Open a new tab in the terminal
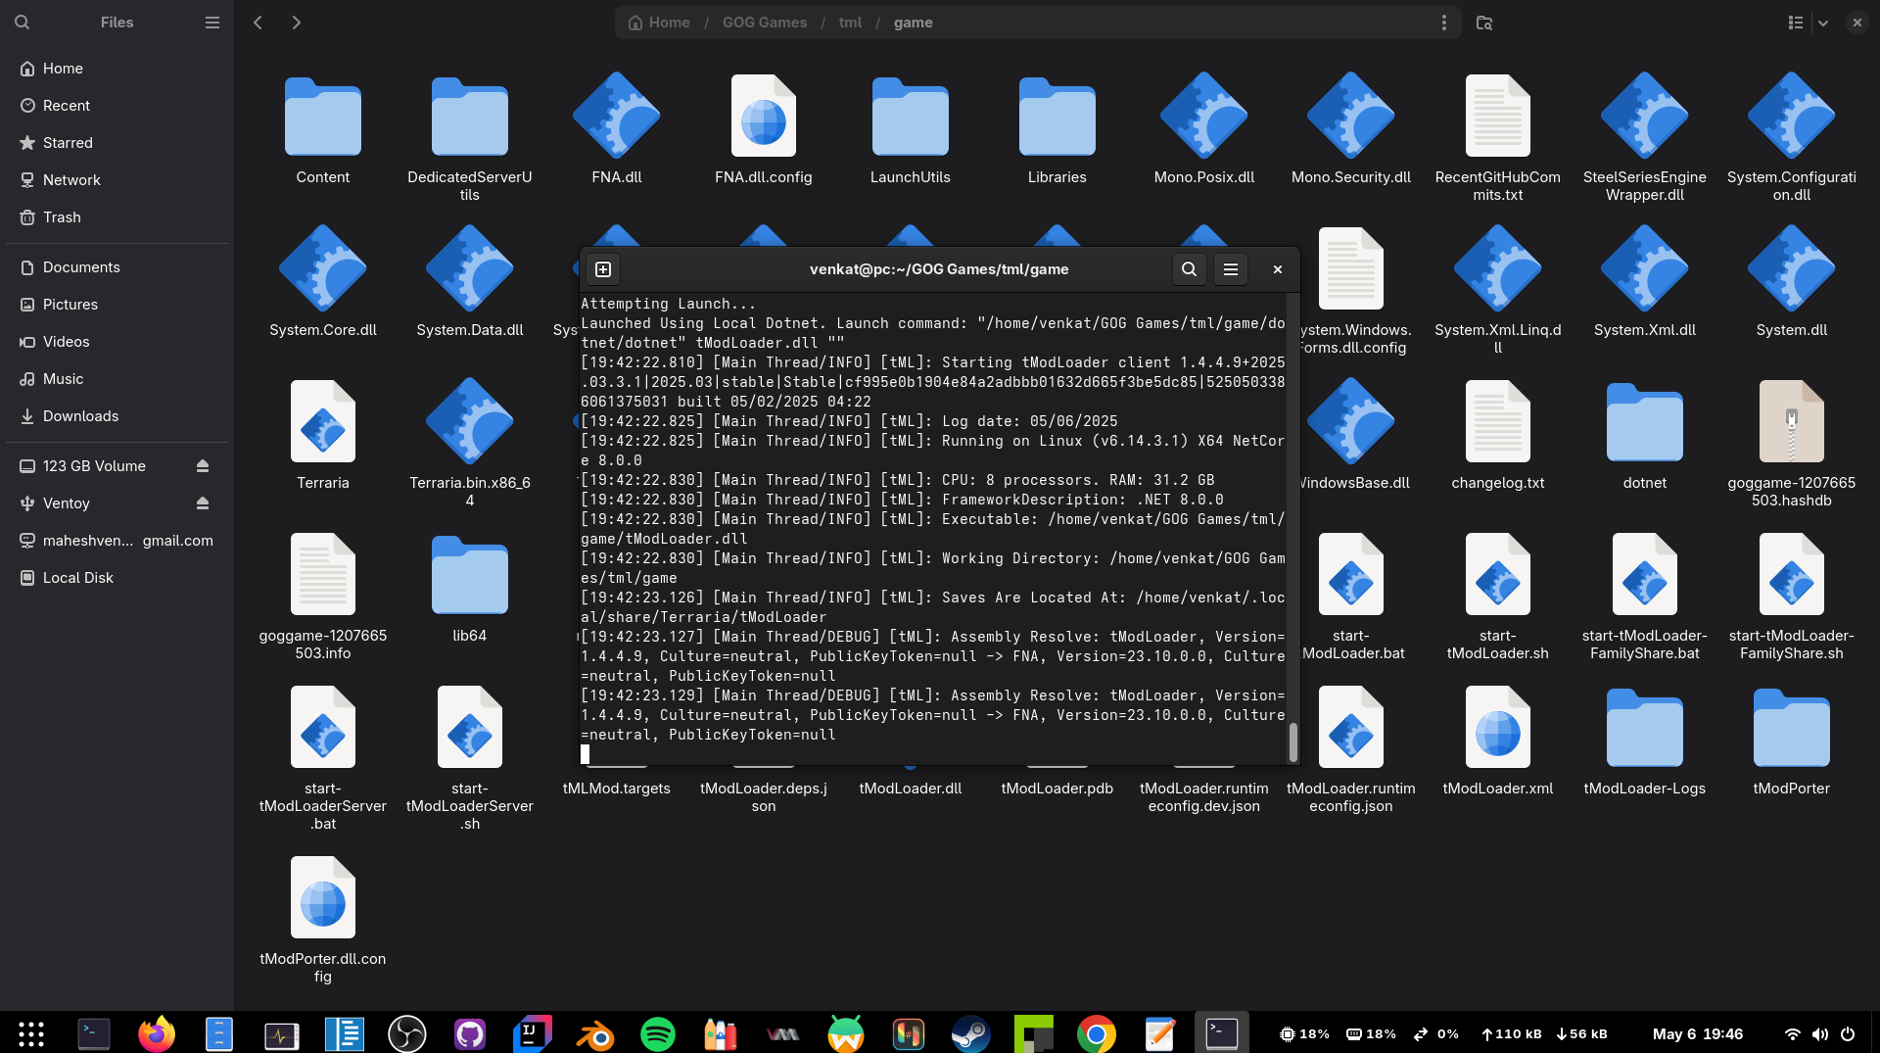The width and height of the screenshot is (1880, 1053). coord(603,268)
